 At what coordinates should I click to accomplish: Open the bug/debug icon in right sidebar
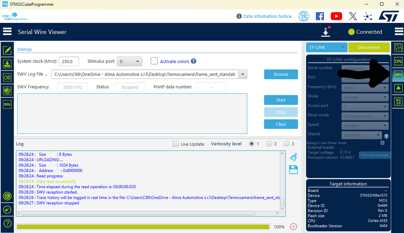[398, 88]
